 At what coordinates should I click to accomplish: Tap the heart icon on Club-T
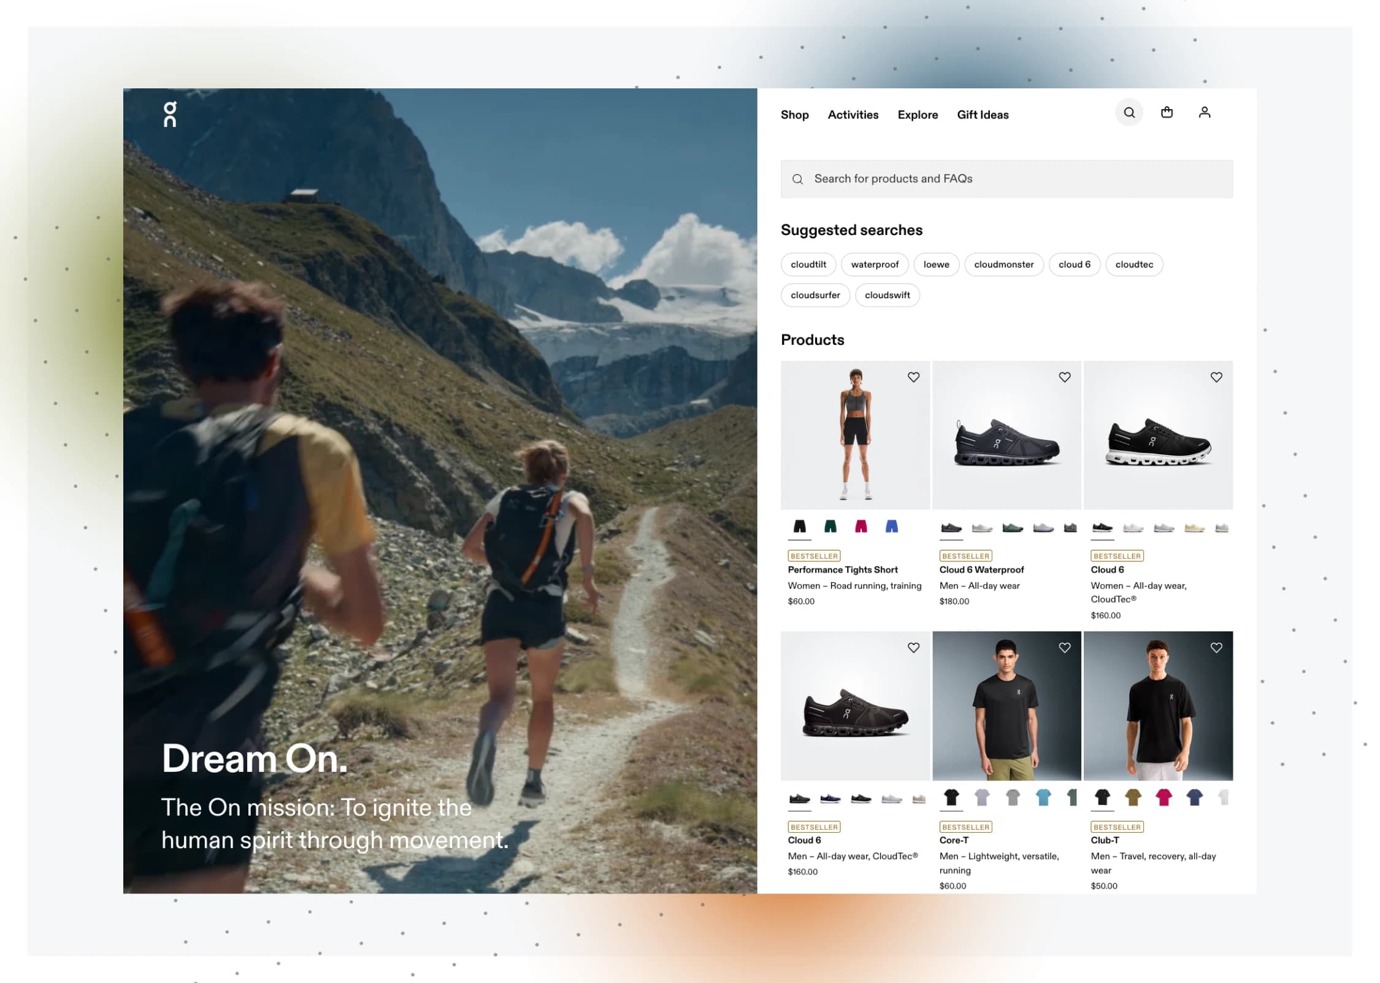click(1216, 647)
